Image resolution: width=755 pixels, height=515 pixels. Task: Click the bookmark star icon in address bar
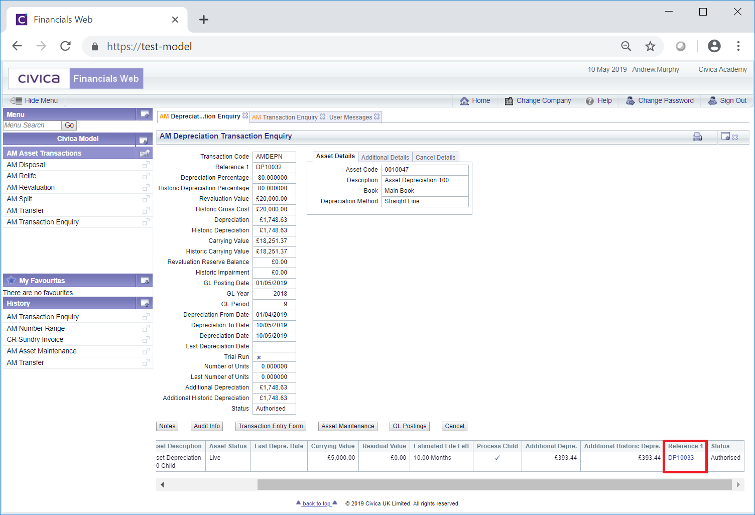pyautogui.click(x=650, y=47)
